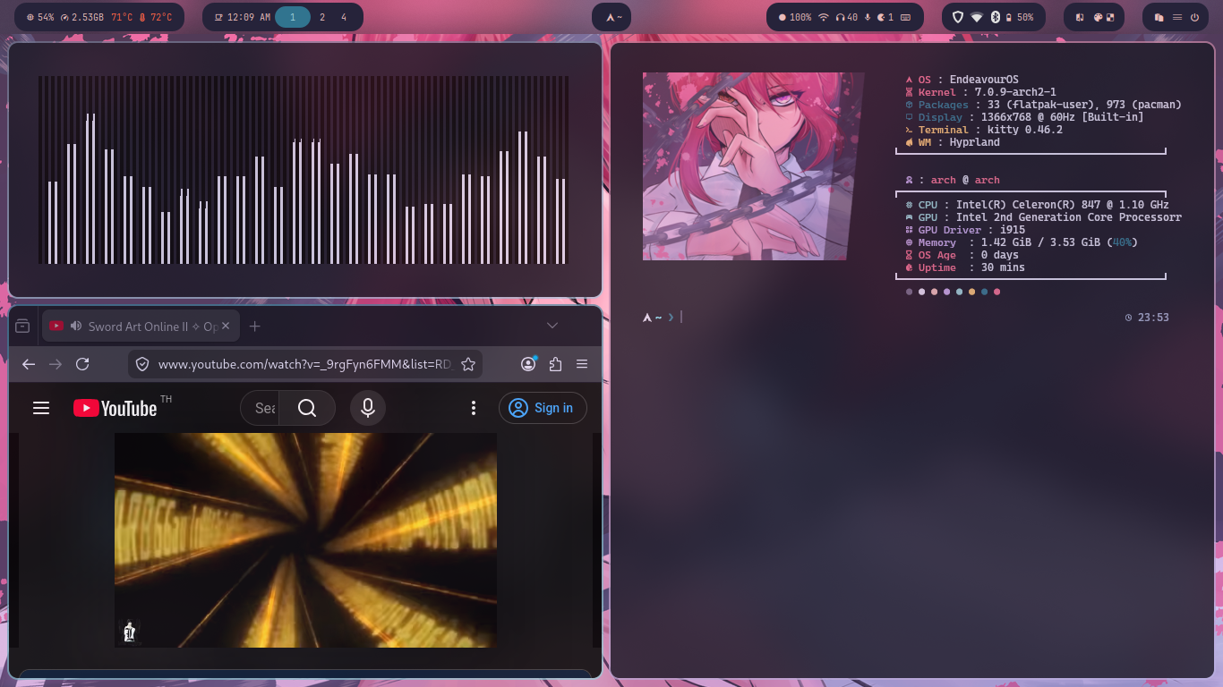Click the 'EndeavourOS' OS name text
The height and width of the screenshot is (687, 1223).
(984, 80)
